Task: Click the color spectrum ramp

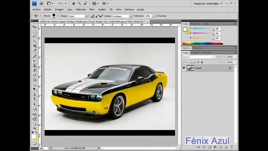Action: (203, 44)
